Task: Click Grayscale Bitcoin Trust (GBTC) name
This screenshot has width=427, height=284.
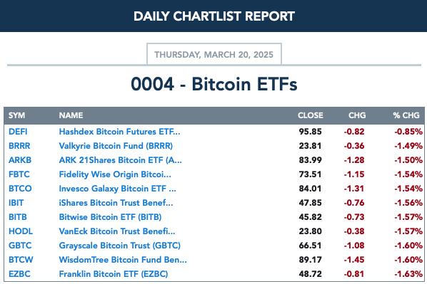Action: [x=120, y=246]
